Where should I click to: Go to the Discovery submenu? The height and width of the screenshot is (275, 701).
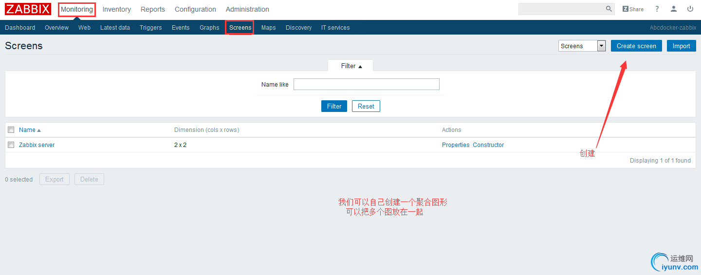tap(298, 28)
